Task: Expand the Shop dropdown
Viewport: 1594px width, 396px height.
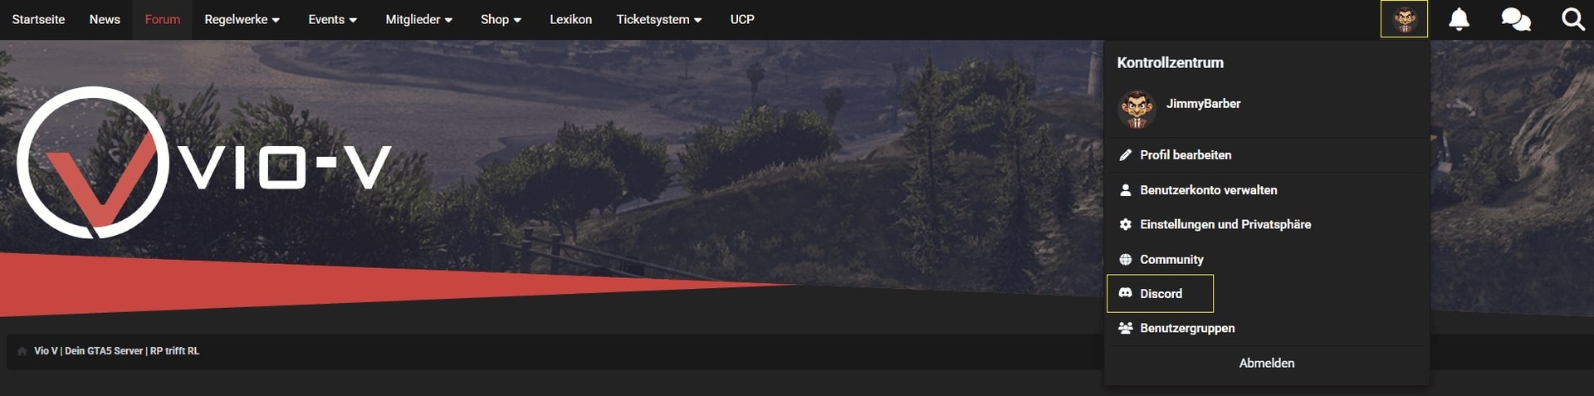Action: coord(501,19)
